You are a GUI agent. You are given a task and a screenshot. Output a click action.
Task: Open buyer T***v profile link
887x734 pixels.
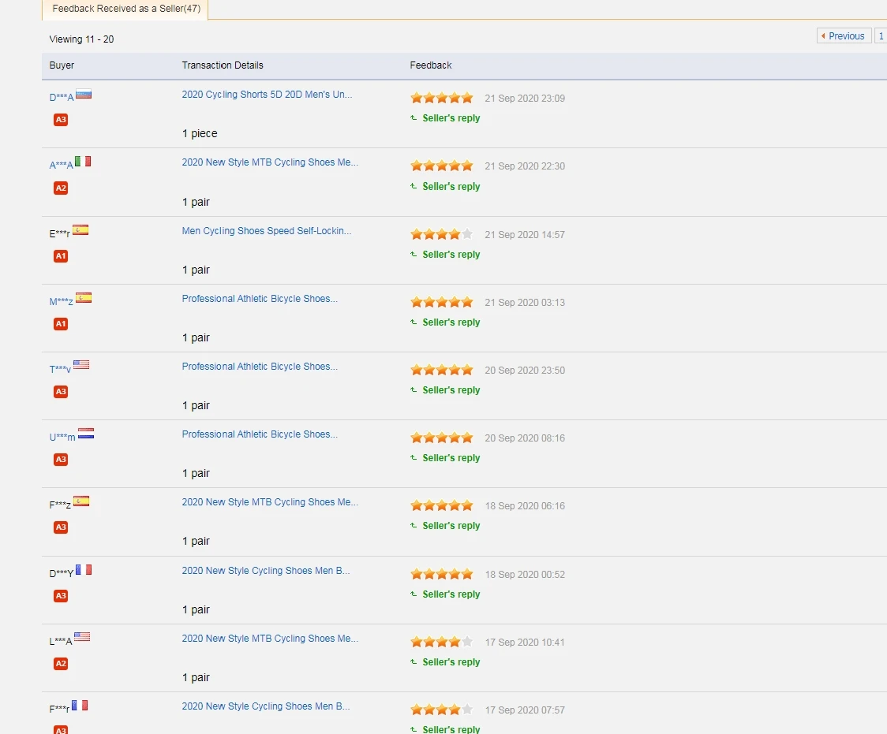click(60, 369)
